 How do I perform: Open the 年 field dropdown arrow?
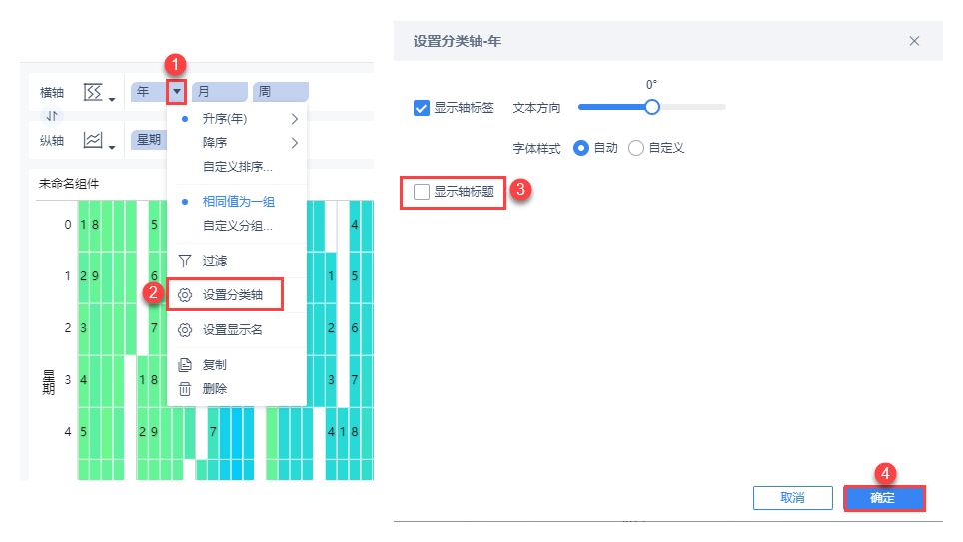[176, 93]
